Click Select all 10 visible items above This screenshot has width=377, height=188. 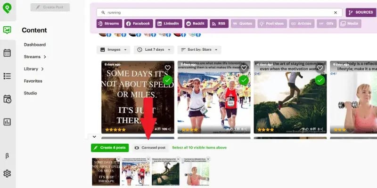point(199,148)
